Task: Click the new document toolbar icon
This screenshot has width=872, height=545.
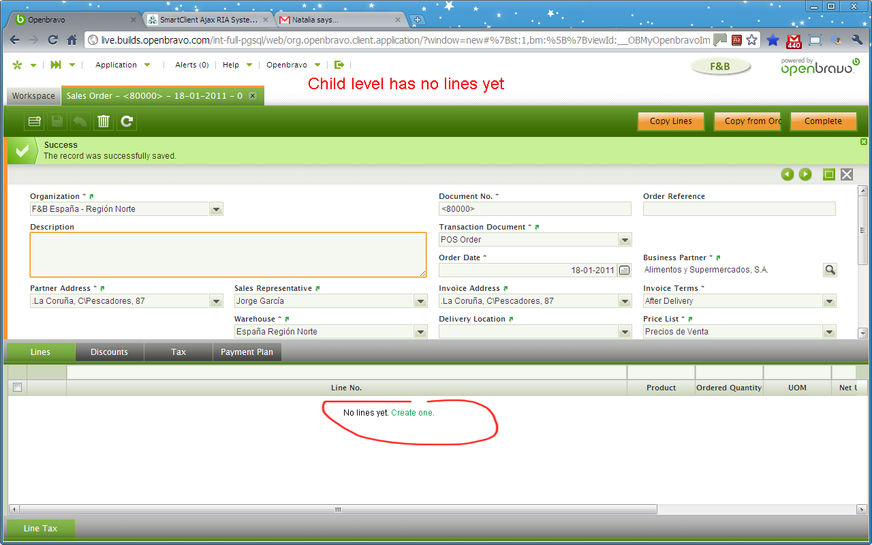Action: point(34,121)
